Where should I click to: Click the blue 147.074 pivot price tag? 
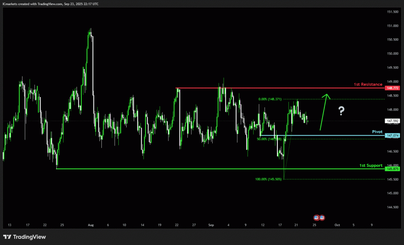[x=393, y=135]
